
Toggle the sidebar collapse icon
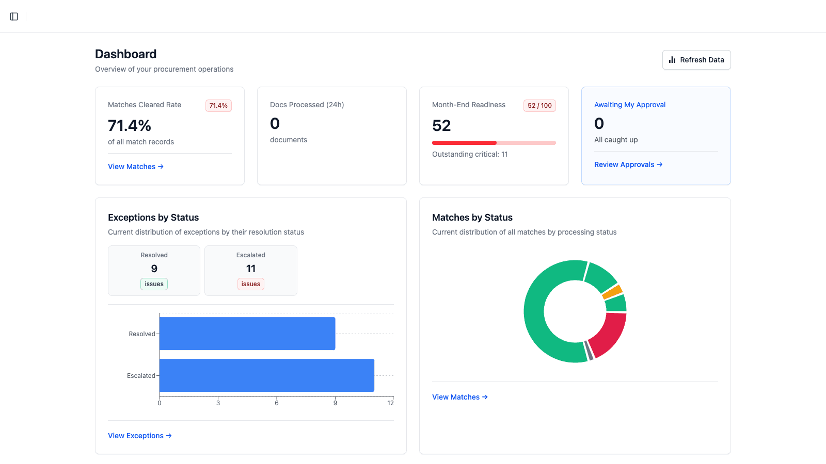pyautogui.click(x=13, y=16)
